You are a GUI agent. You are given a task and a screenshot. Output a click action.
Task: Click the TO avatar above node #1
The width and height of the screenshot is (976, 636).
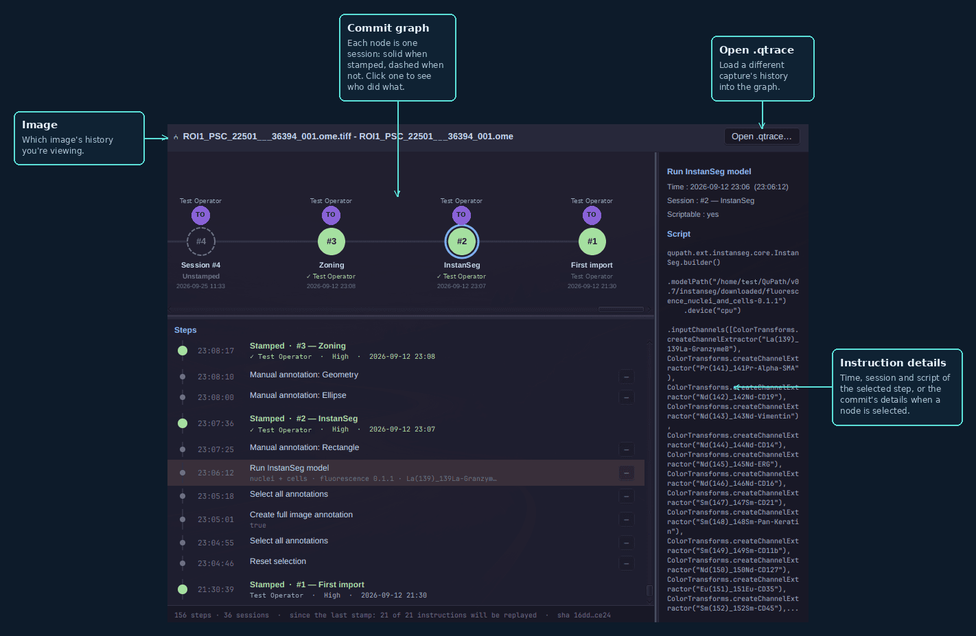click(x=592, y=215)
